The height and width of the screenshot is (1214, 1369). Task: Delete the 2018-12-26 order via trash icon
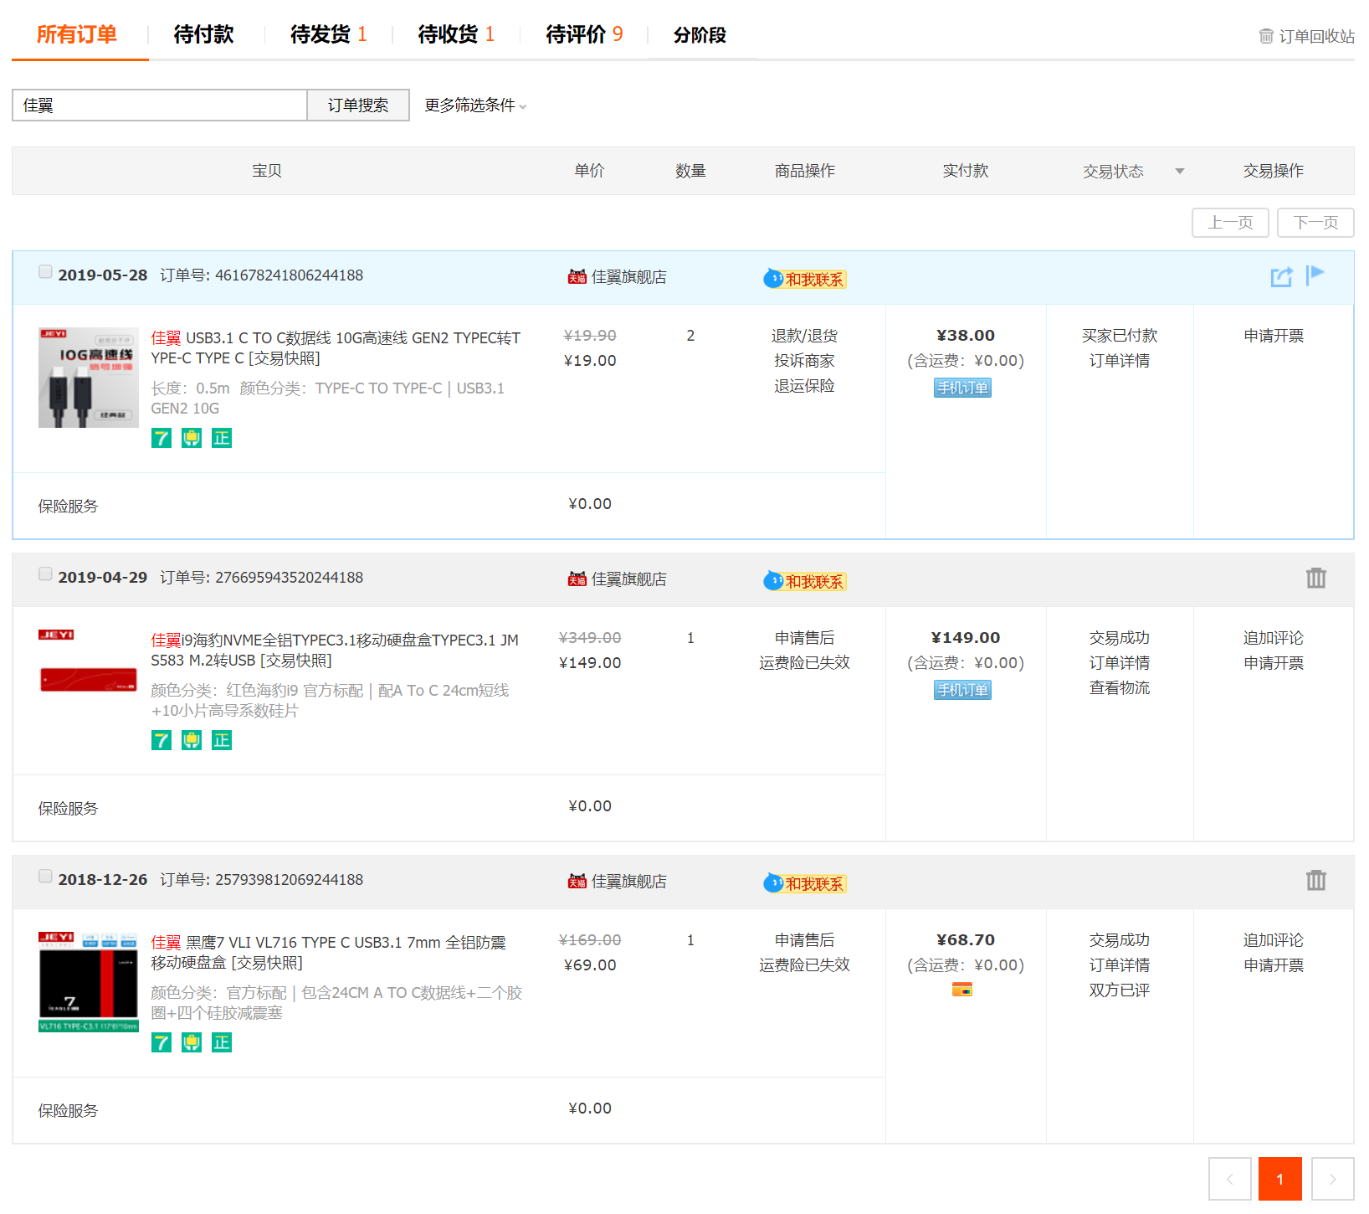(1315, 880)
